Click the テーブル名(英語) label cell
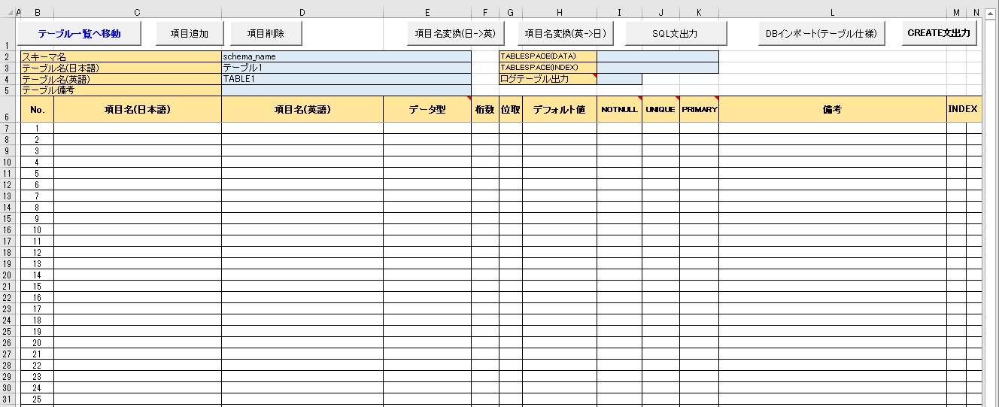The image size is (999, 407). [x=120, y=79]
